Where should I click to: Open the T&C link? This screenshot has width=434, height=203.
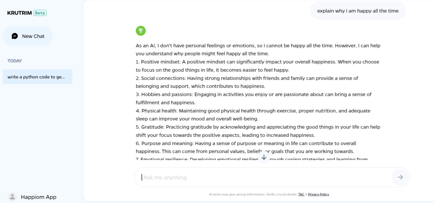pyautogui.click(x=301, y=194)
